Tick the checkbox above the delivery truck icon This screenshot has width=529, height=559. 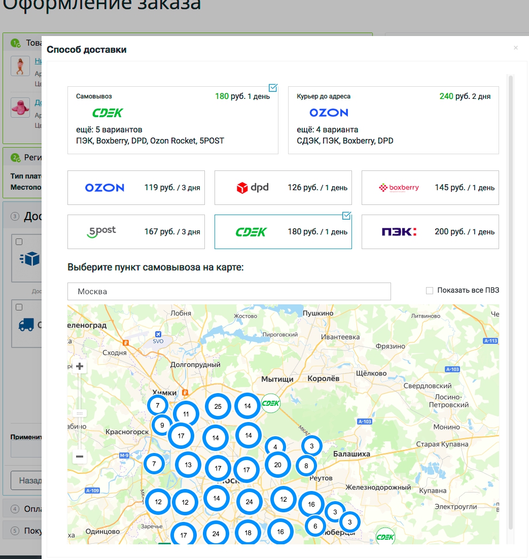(x=19, y=307)
